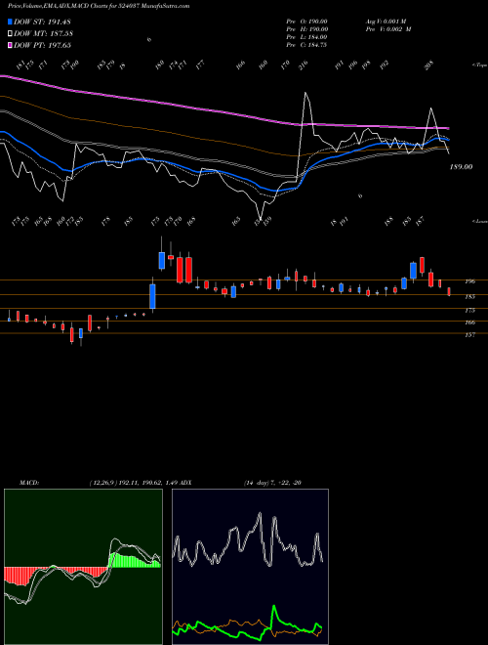
Task: Click the 185 price level label
Action: 469,296
